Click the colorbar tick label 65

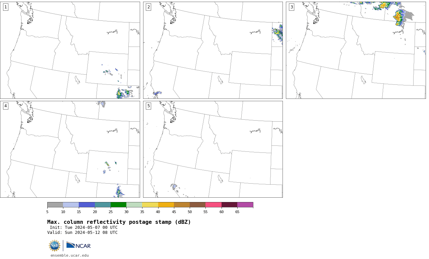(x=237, y=212)
